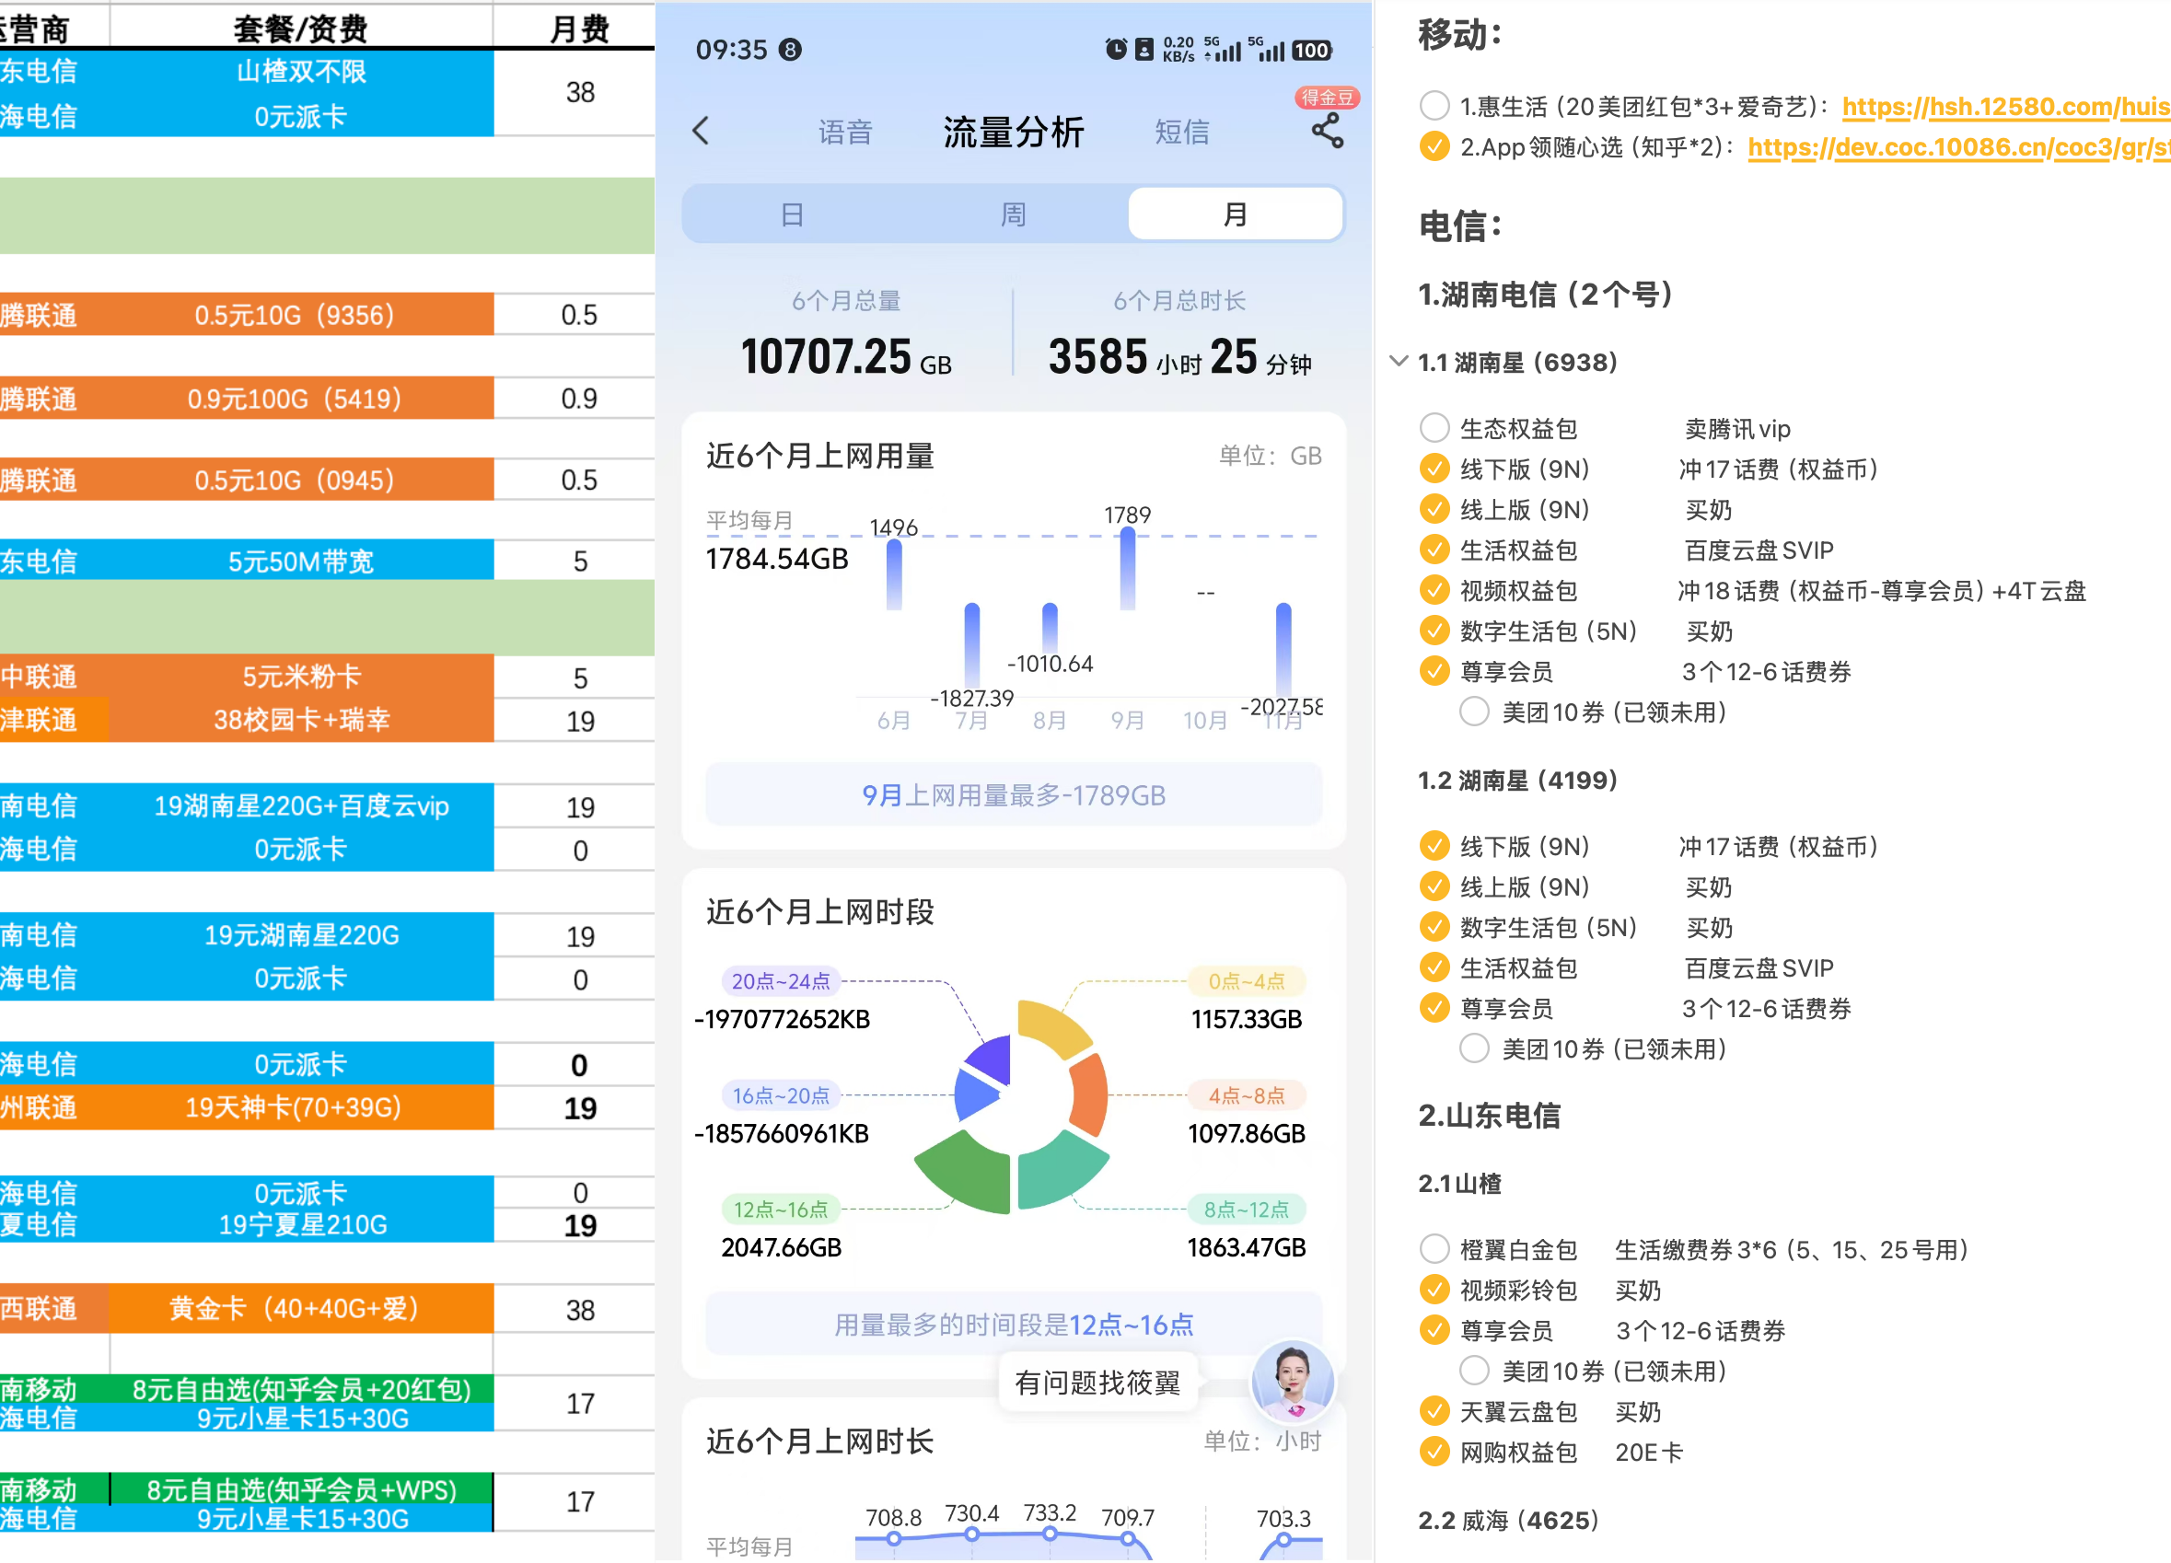
Task: Select the 月 period tab
Action: [x=1235, y=214]
